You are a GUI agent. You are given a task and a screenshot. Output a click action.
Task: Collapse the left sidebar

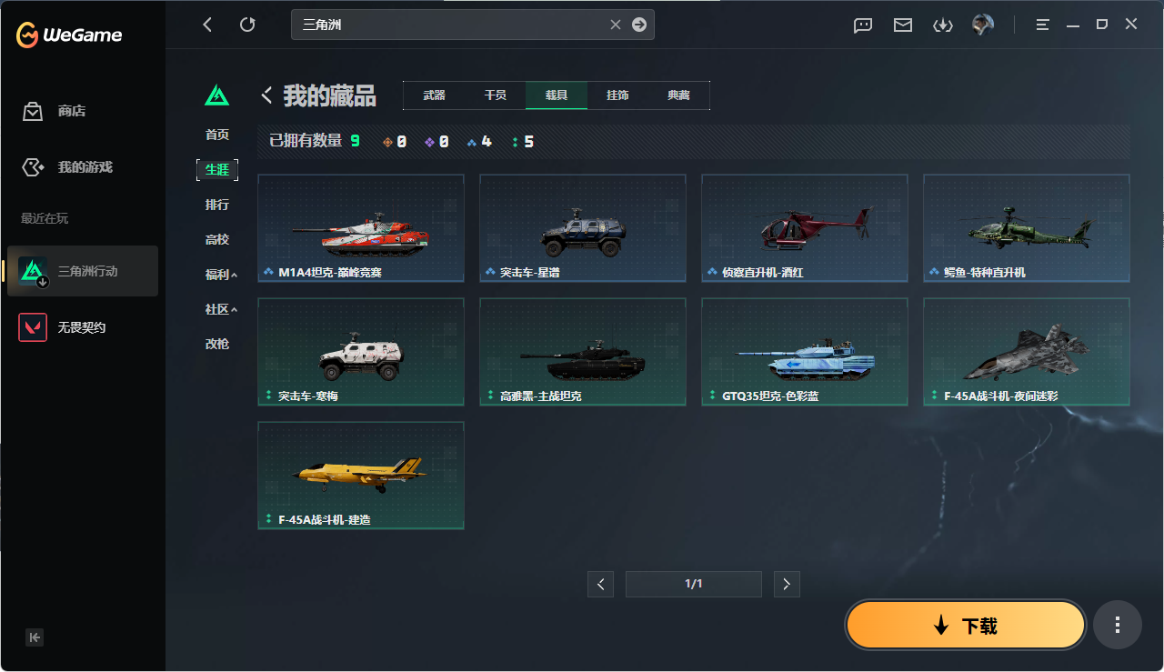coord(35,637)
